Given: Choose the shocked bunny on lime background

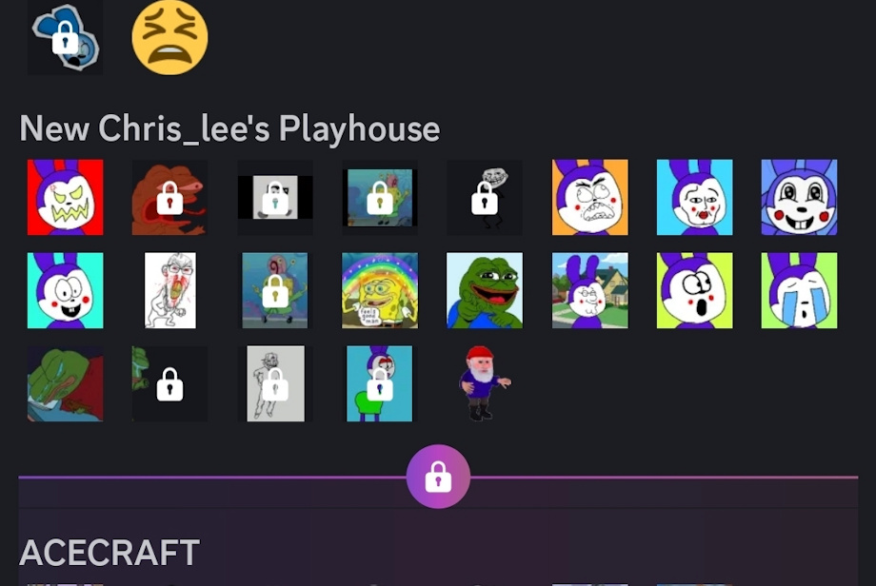Looking at the screenshot, I should [x=694, y=290].
